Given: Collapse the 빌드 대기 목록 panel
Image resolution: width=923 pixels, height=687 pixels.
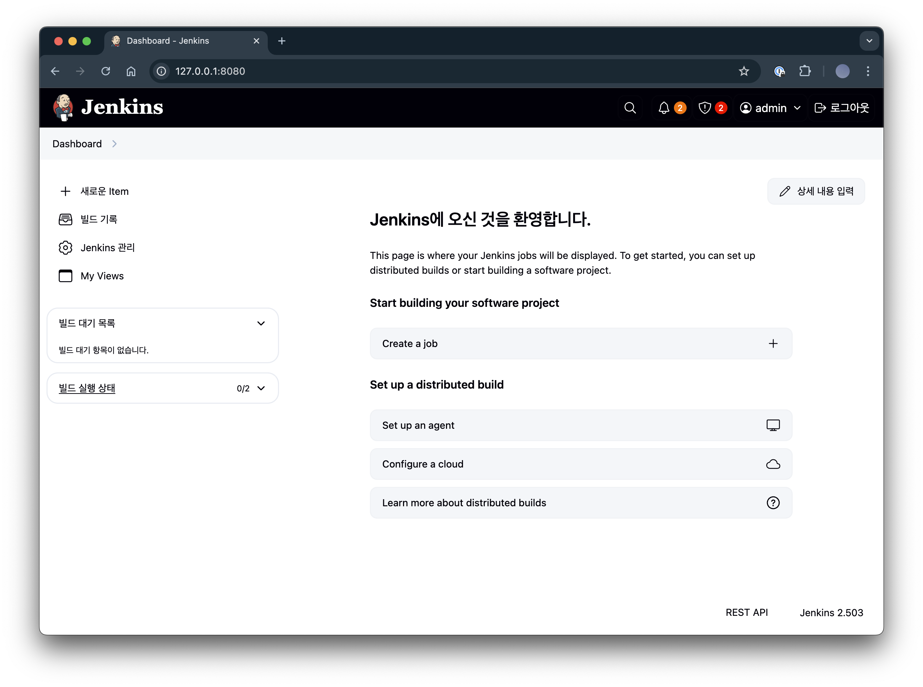Looking at the screenshot, I should (x=261, y=323).
